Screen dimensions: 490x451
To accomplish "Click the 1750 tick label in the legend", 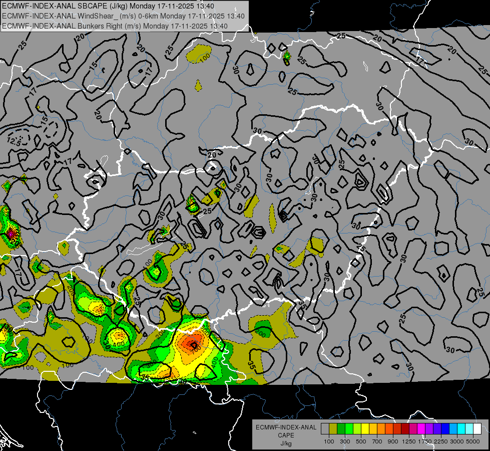I will pos(425,441).
